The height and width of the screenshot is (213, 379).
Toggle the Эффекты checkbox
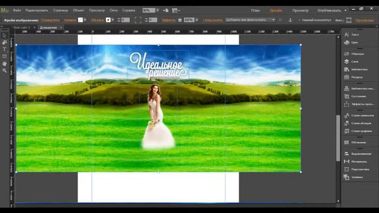[x=180, y=20]
